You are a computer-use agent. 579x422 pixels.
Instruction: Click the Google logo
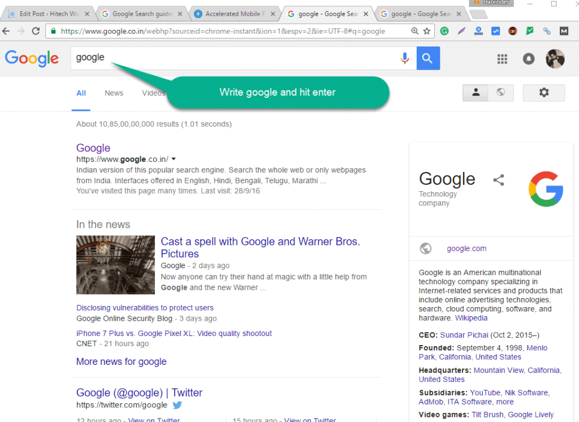coord(32,58)
